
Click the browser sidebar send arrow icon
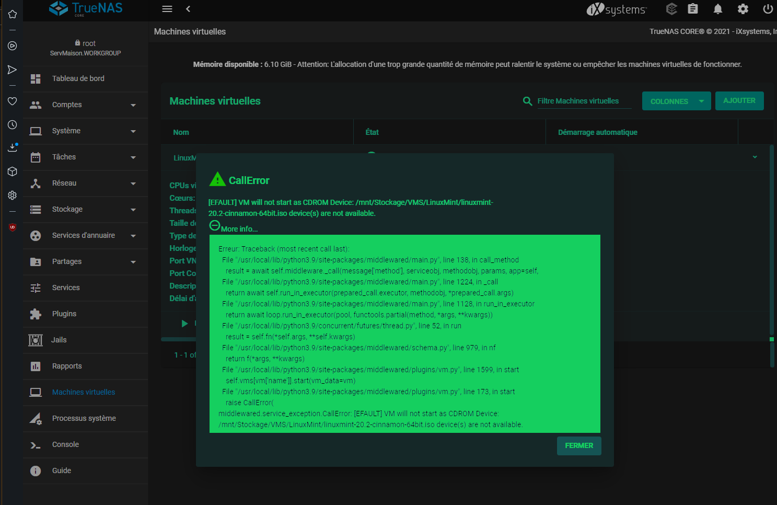point(13,70)
